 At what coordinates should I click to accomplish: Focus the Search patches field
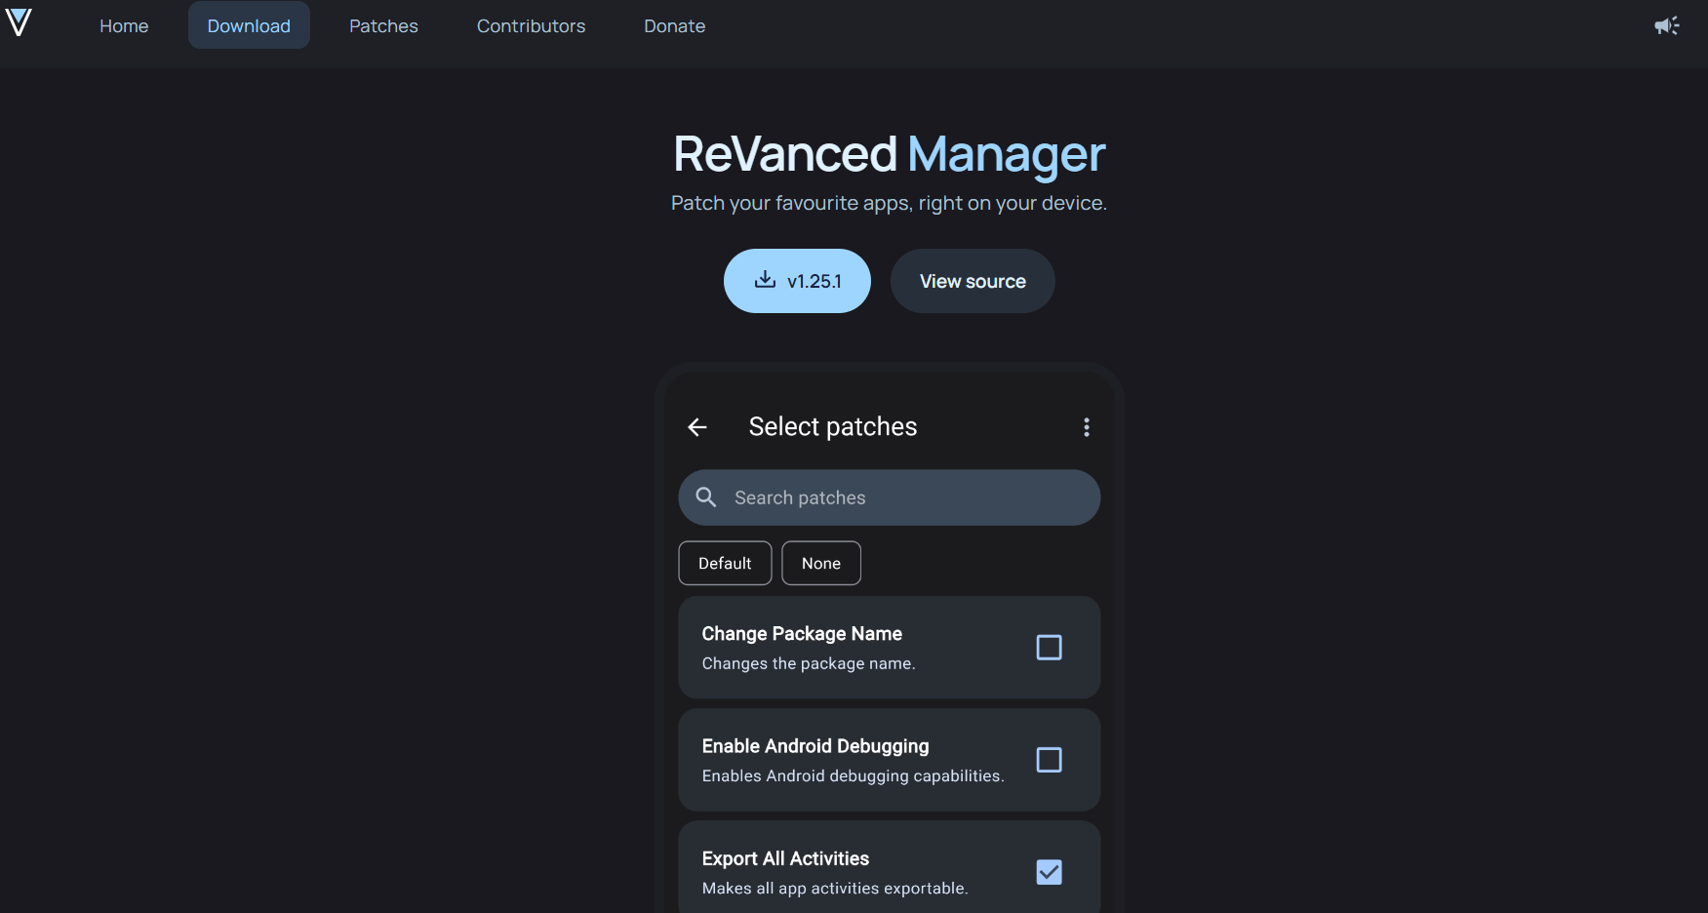890,497
